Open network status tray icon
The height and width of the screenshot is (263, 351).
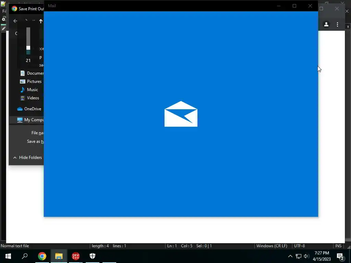coord(299,256)
